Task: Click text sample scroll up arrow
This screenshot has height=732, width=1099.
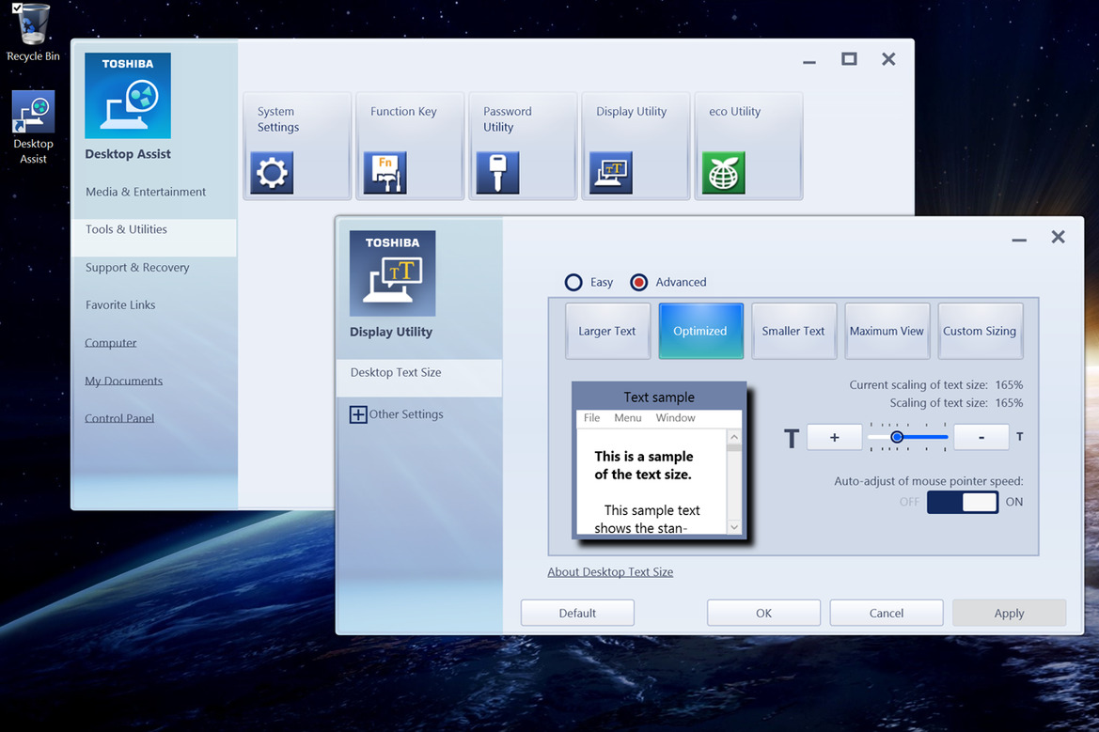Action: [734, 437]
